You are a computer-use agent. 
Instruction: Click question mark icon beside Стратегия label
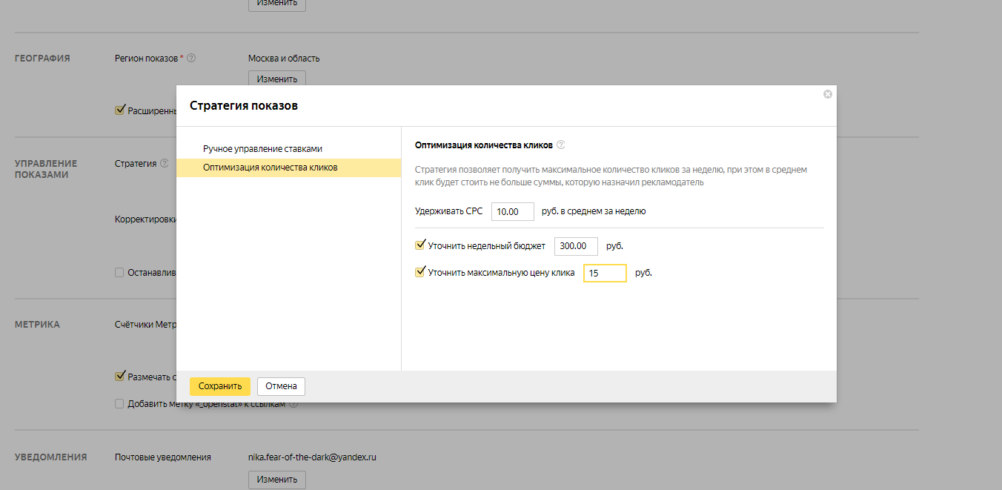[x=165, y=163]
